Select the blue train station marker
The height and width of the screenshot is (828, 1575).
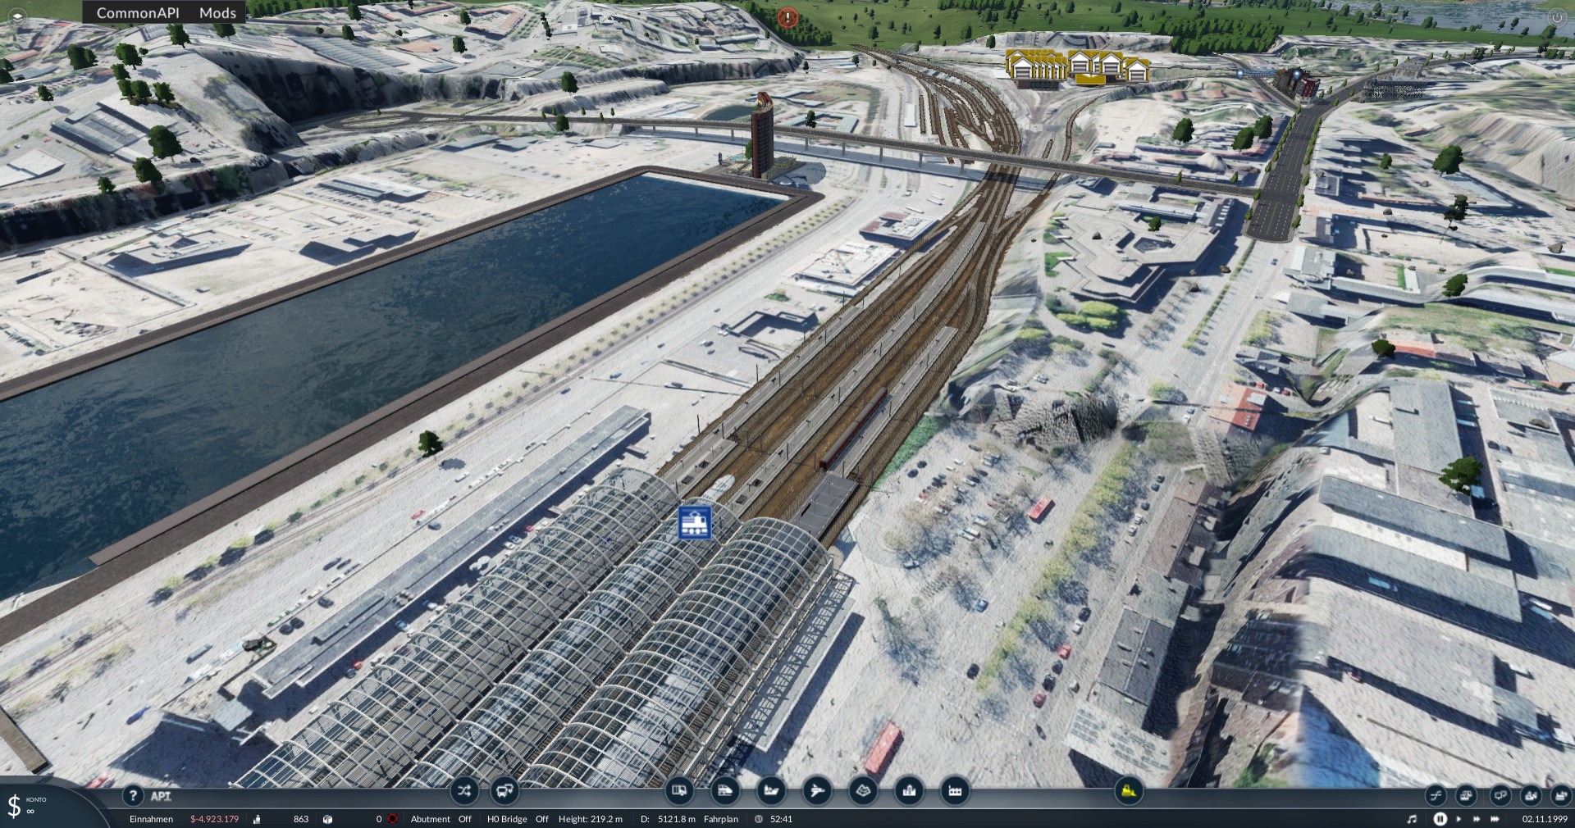(x=695, y=522)
